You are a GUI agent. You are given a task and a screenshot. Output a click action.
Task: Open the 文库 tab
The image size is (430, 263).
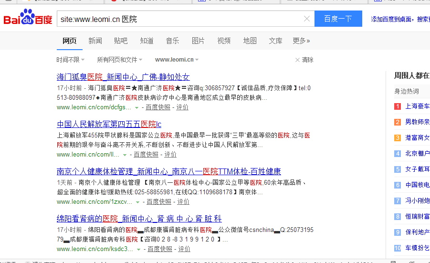pyautogui.click(x=275, y=41)
